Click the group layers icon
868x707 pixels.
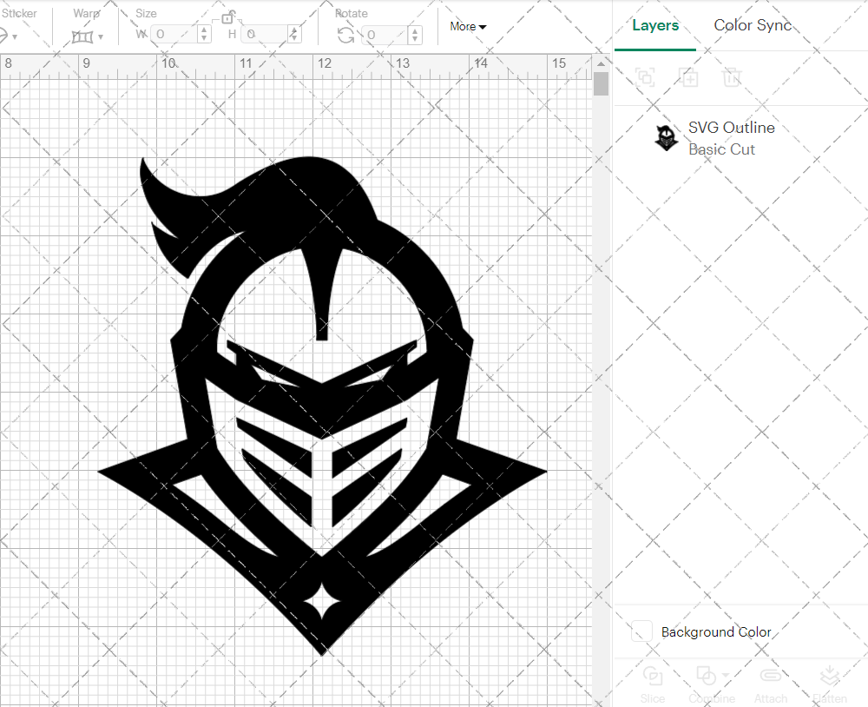point(645,78)
